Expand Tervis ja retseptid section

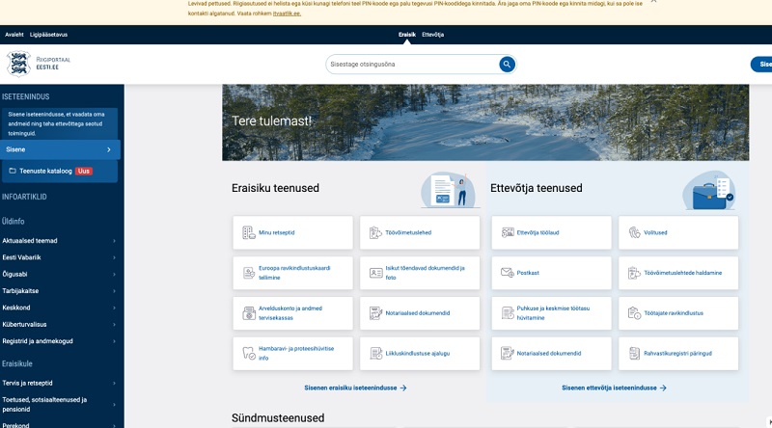pyautogui.click(x=114, y=383)
